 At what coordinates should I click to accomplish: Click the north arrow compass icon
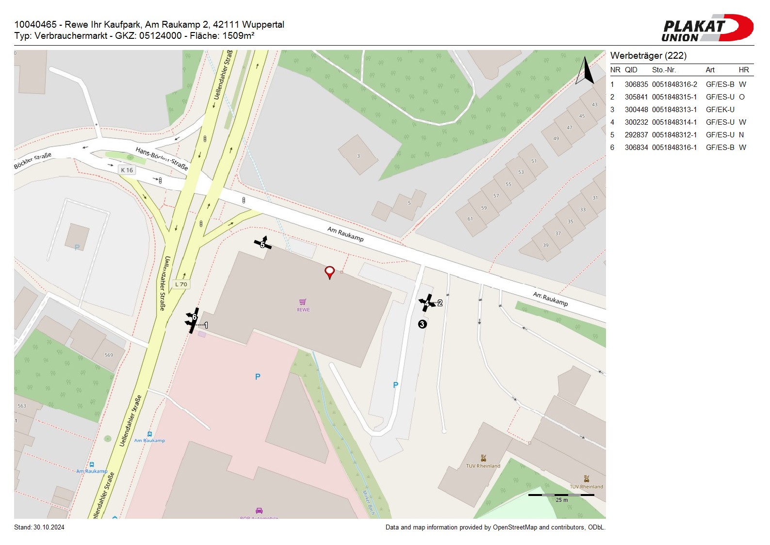pyautogui.click(x=586, y=71)
